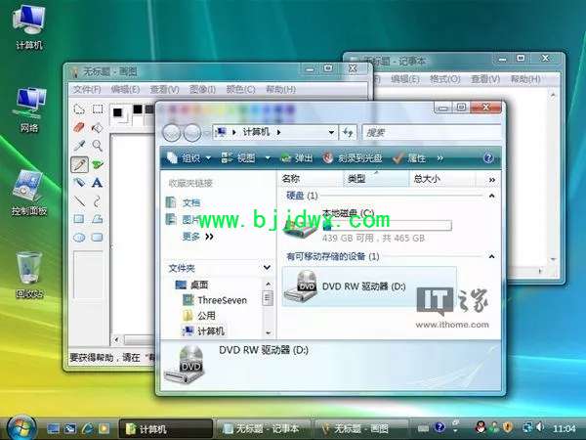This screenshot has width=586, height=440.
Task: Choose the Fill bucket tool in Paint
Action: tap(98, 127)
